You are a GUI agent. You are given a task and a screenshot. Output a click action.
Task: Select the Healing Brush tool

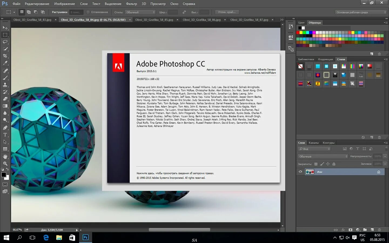click(5, 71)
